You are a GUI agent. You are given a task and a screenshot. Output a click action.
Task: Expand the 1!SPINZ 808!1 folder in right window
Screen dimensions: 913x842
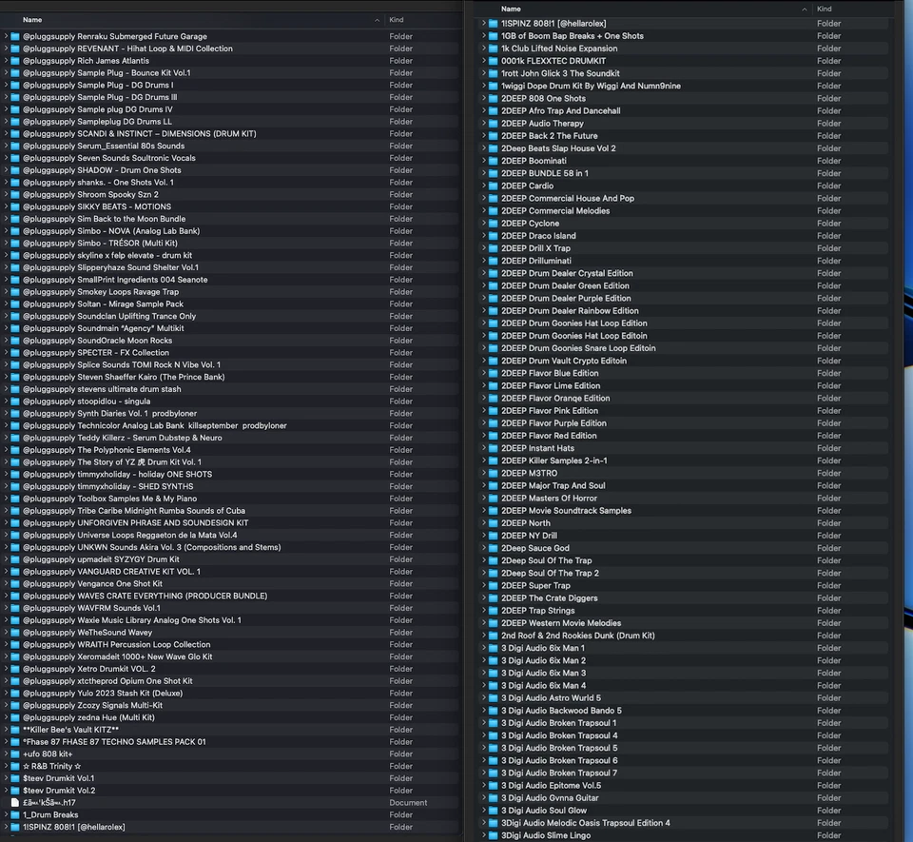click(483, 23)
